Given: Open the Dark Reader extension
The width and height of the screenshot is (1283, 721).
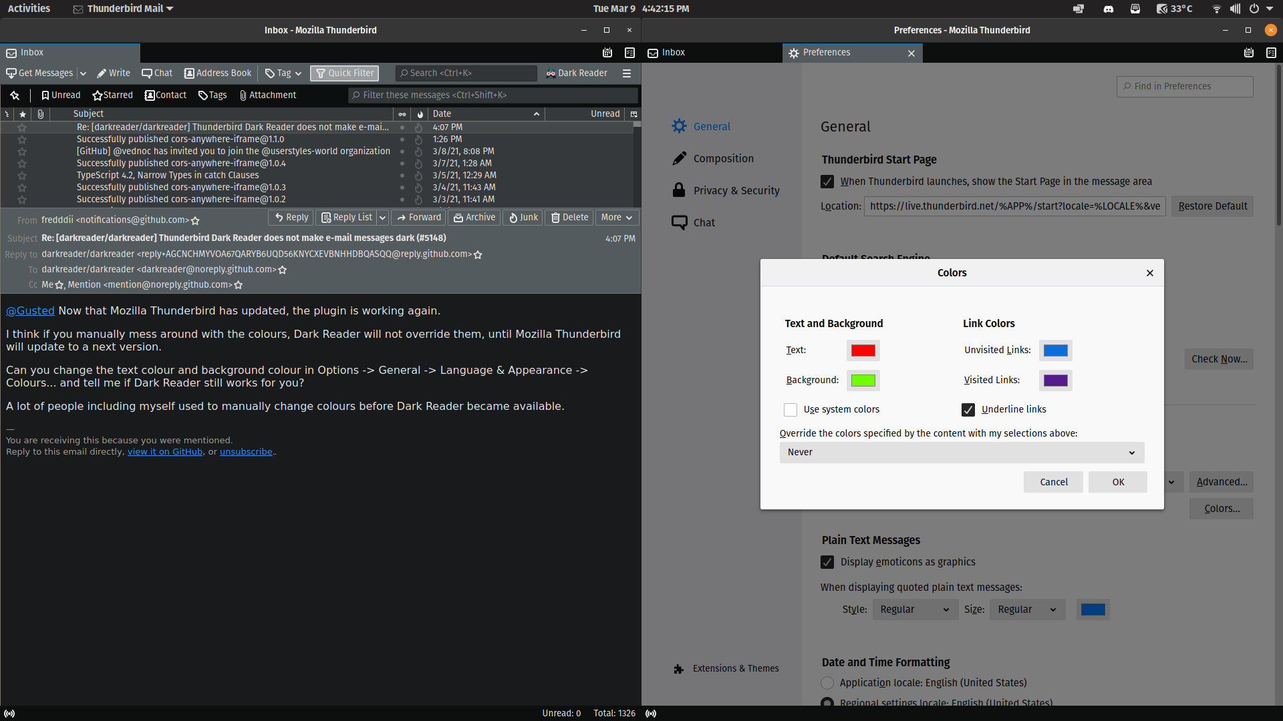Looking at the screenshot, I should click(x=576, y=73).
